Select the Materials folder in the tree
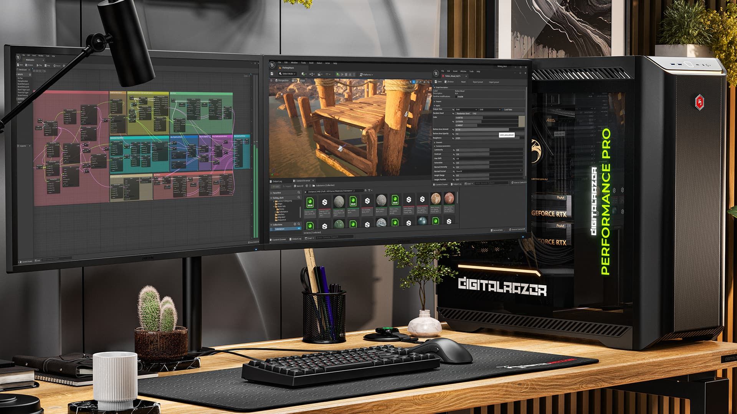Screen dimensions: 737x414 pyautogui.click(x=281, y=206)
